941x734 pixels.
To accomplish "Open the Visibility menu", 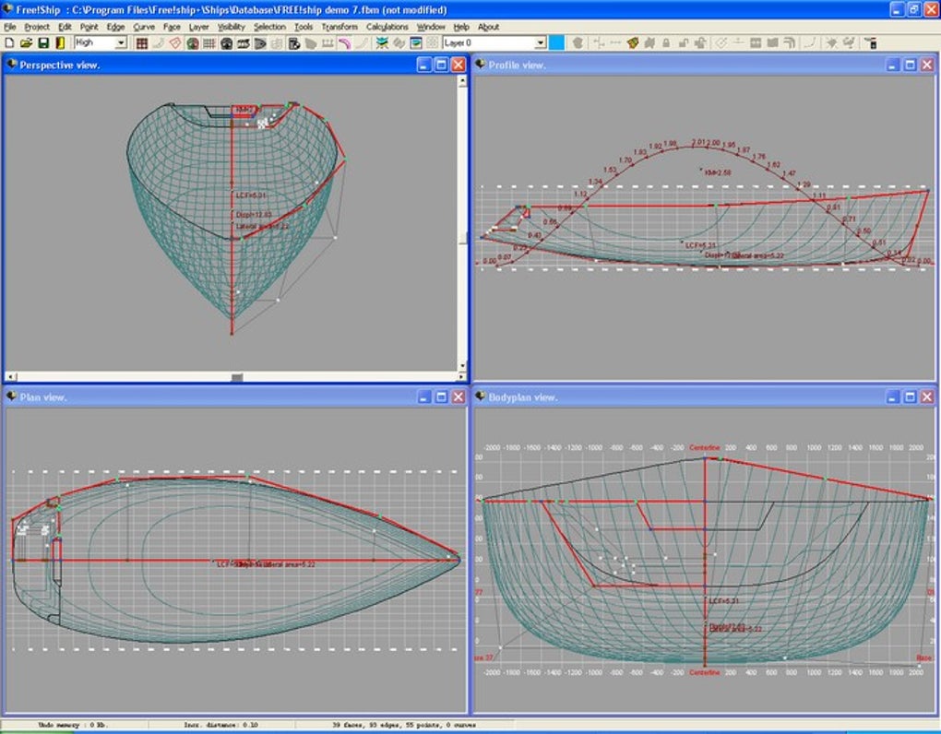I will [x=231, y=27].
